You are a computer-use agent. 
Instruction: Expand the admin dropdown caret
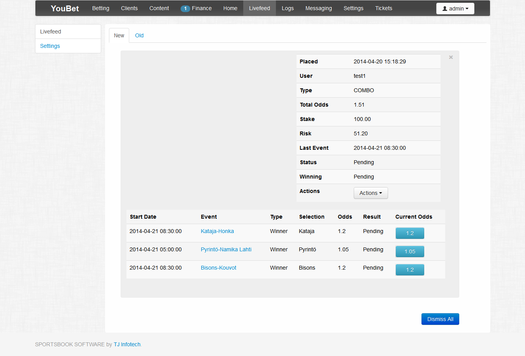pos(467,9)
